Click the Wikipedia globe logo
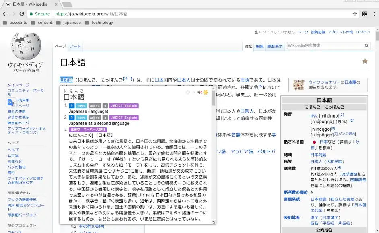Viewport: 379px width, 233px height. tap(26, 46)
